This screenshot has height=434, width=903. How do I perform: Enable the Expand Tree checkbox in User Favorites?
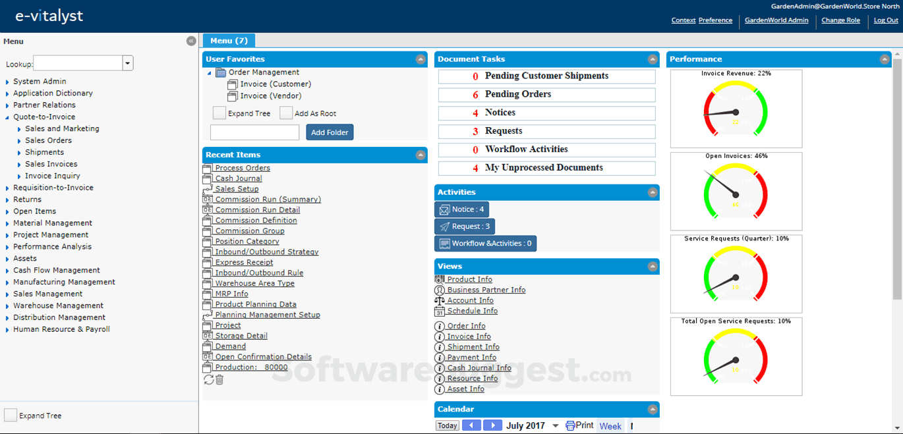(219, 113)
